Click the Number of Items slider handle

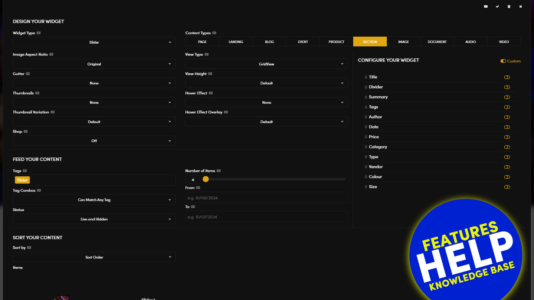pos(206,179)
